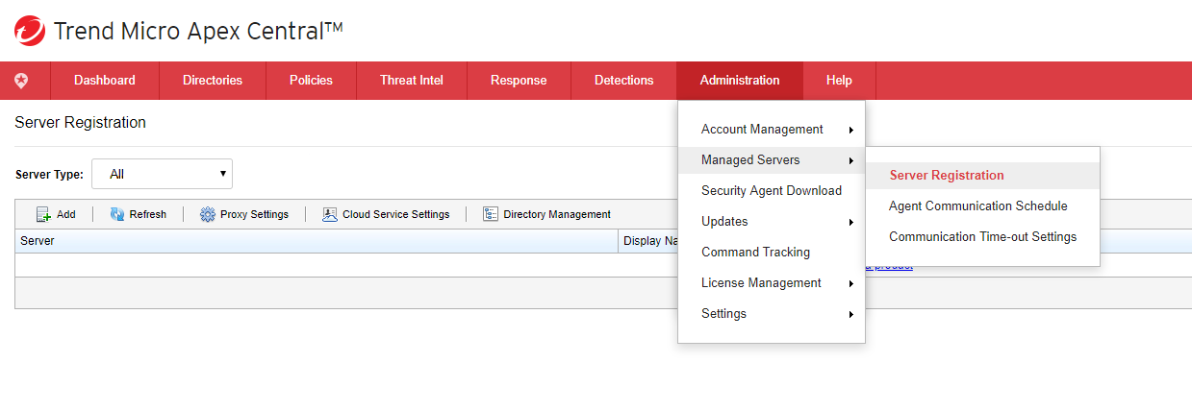This screenshot has width=1192, height=411.
Task: Click the Cloud Service Settings icon
Action: pos(330,214)
